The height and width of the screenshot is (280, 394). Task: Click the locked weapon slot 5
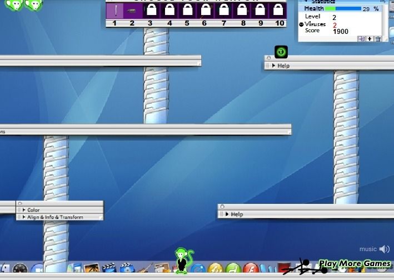(187, 11)
